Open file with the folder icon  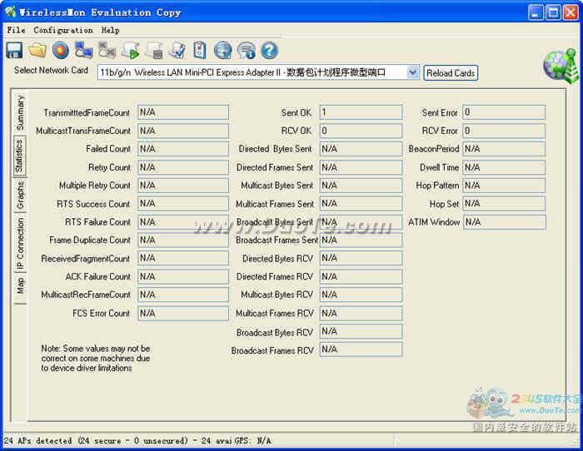[37, 51]
